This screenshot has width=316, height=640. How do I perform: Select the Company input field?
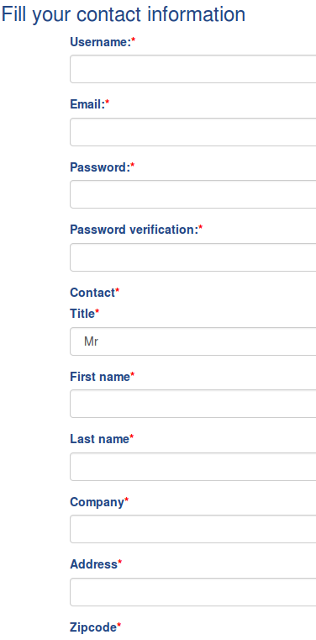coord(192,529)
